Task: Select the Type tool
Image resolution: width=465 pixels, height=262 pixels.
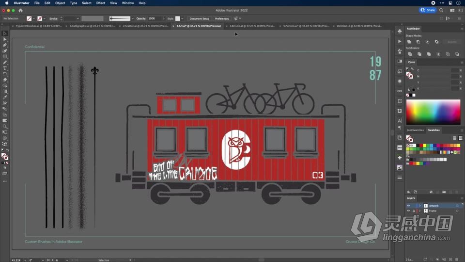Action: coord(5,68)
